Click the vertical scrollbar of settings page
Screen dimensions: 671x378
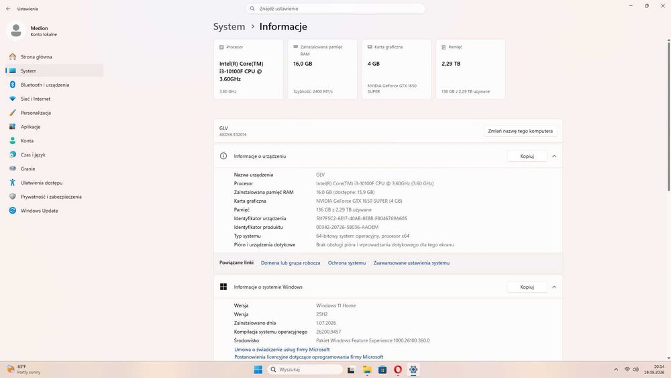click(x=668, y=115)
